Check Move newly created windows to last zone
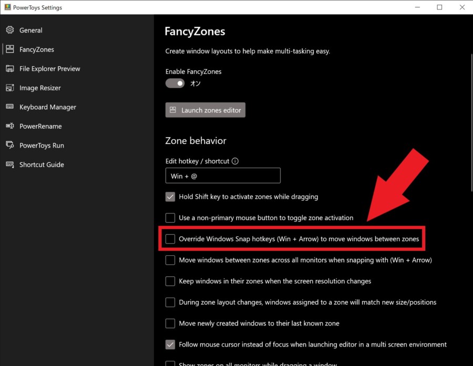 click(170, 323)
